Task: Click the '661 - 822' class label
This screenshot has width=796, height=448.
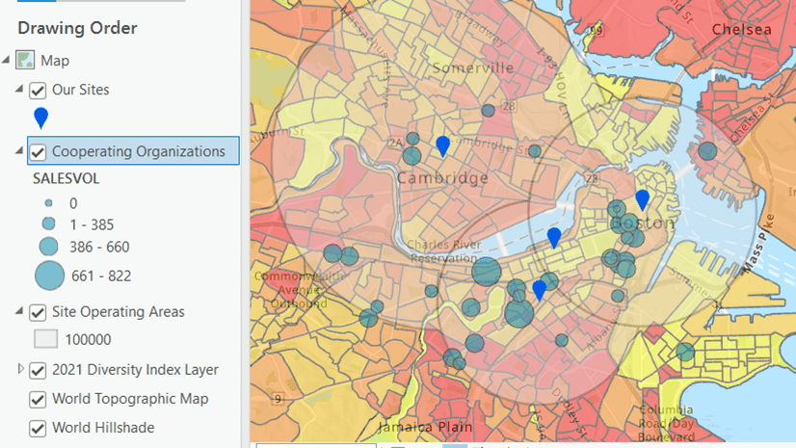Action: coord(101,276)
